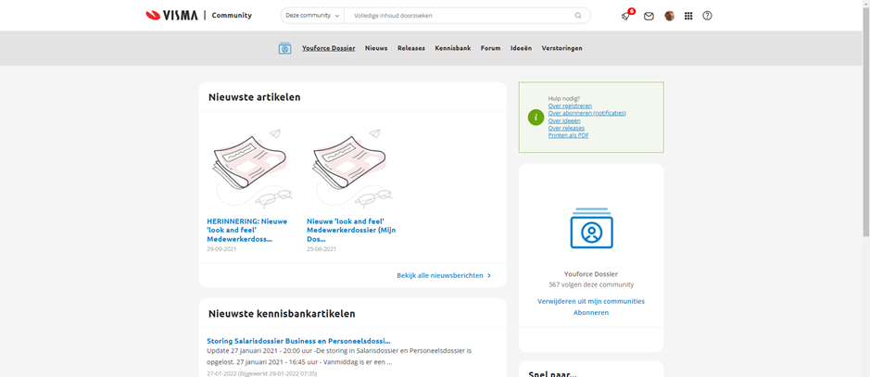
Task: Open the Kennisbank menu item
Action: (453, 48)
